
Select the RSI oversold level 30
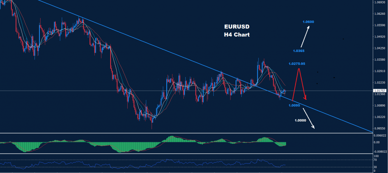click(375, 167)
